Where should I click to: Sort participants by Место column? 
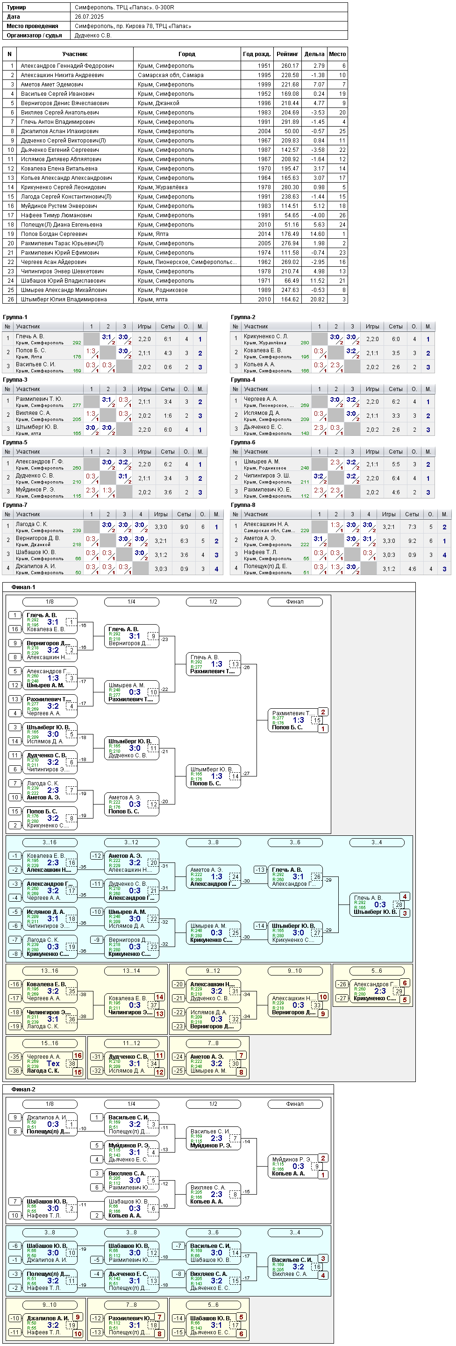337,54
